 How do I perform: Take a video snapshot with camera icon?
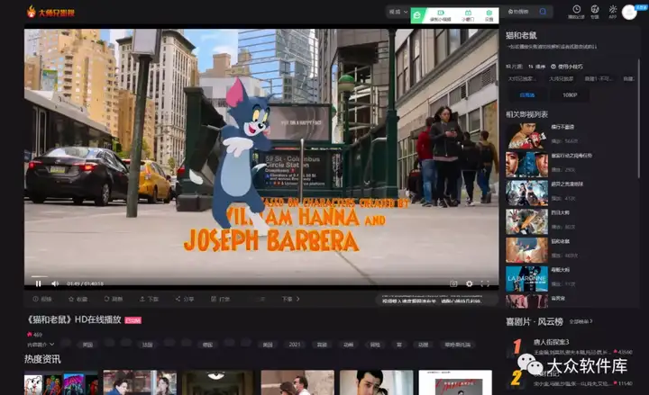pos(453,283)
